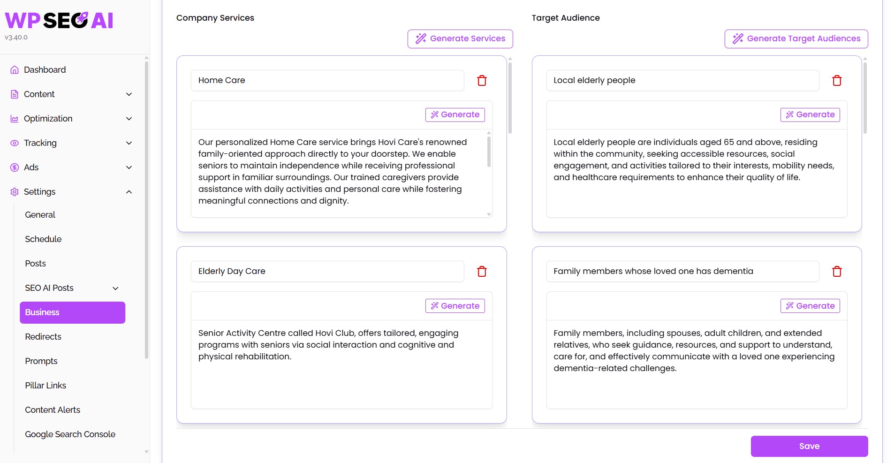Viewport: 894px width, 463px height.
Task: Open Dashboard via its home icon
Action: (x=15, y=70)
